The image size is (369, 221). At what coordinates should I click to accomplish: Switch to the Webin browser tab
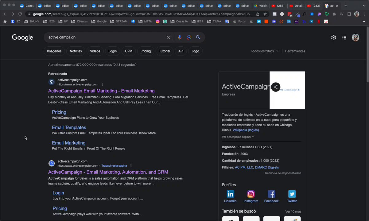pyautogui.click(x=260, y=6)
